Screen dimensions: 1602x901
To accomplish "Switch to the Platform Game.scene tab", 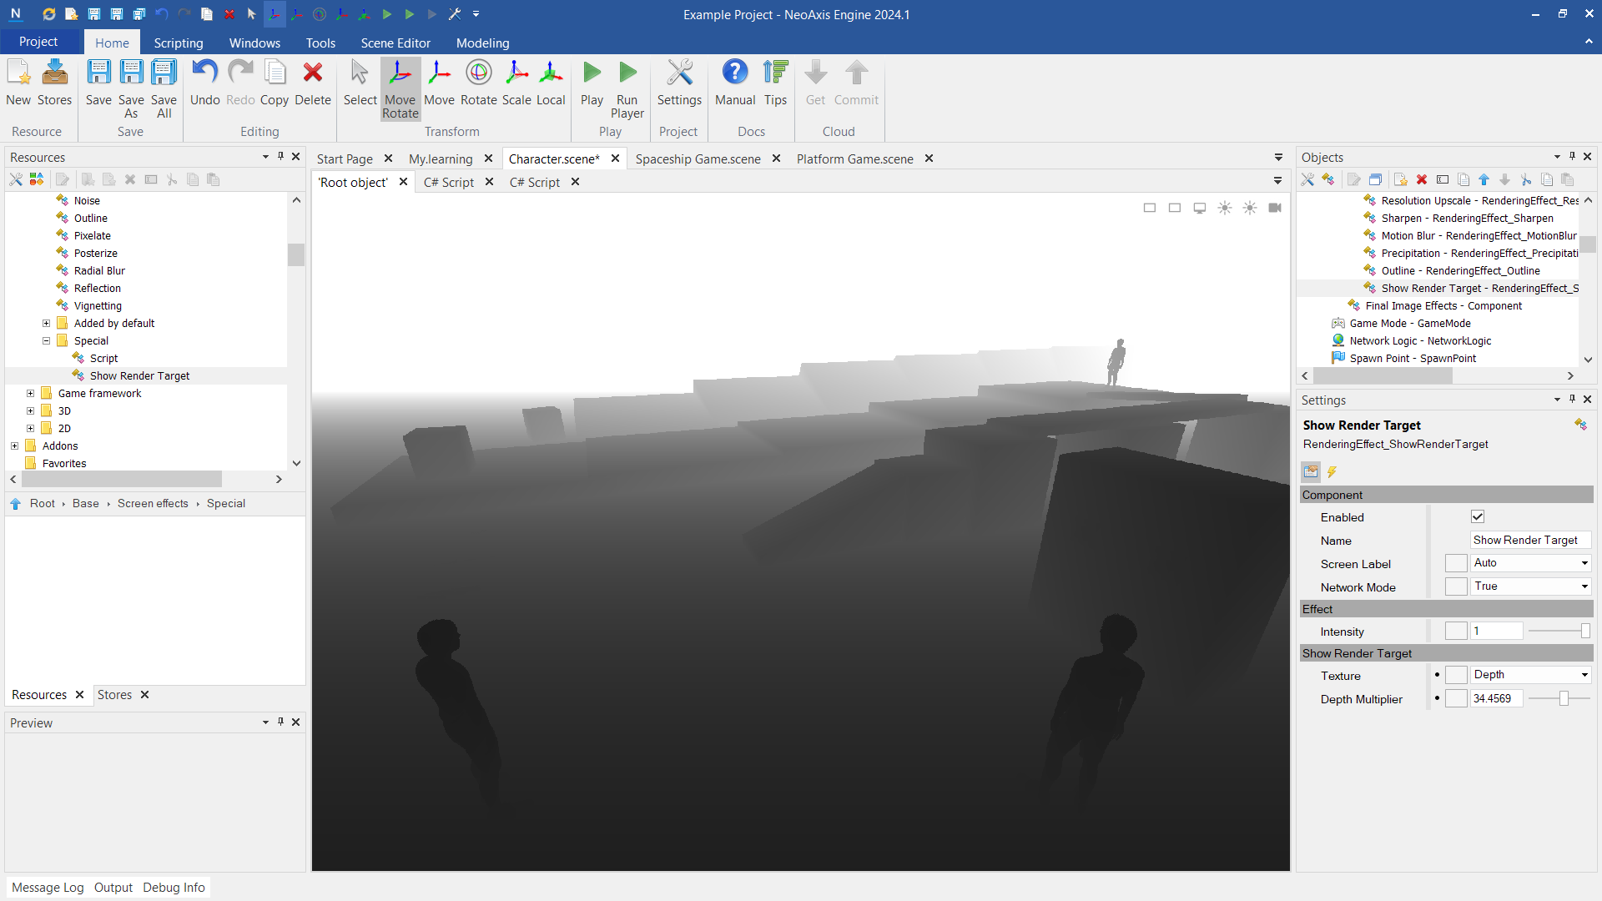I will [854, 159].
